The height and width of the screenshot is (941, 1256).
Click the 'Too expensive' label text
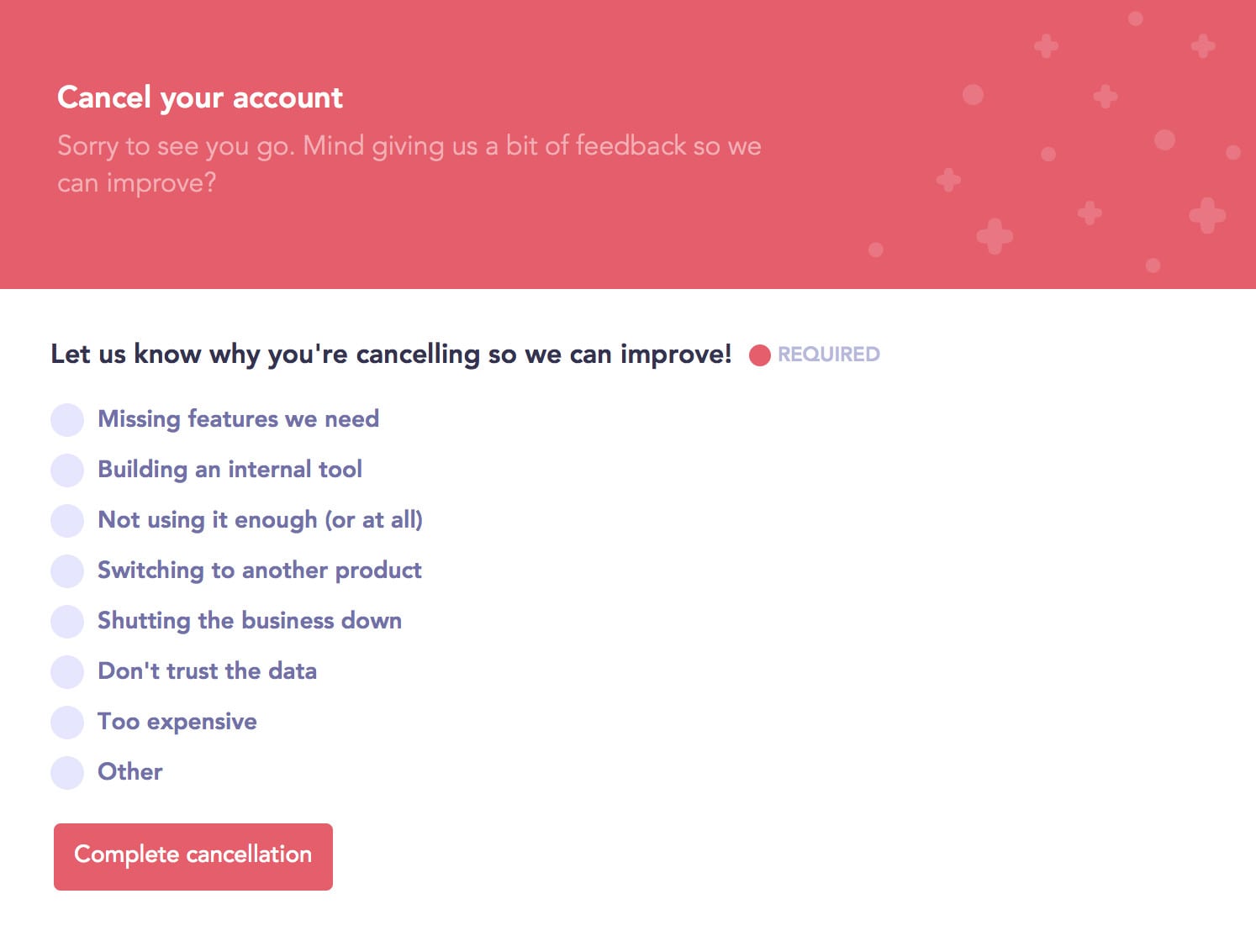177,722
